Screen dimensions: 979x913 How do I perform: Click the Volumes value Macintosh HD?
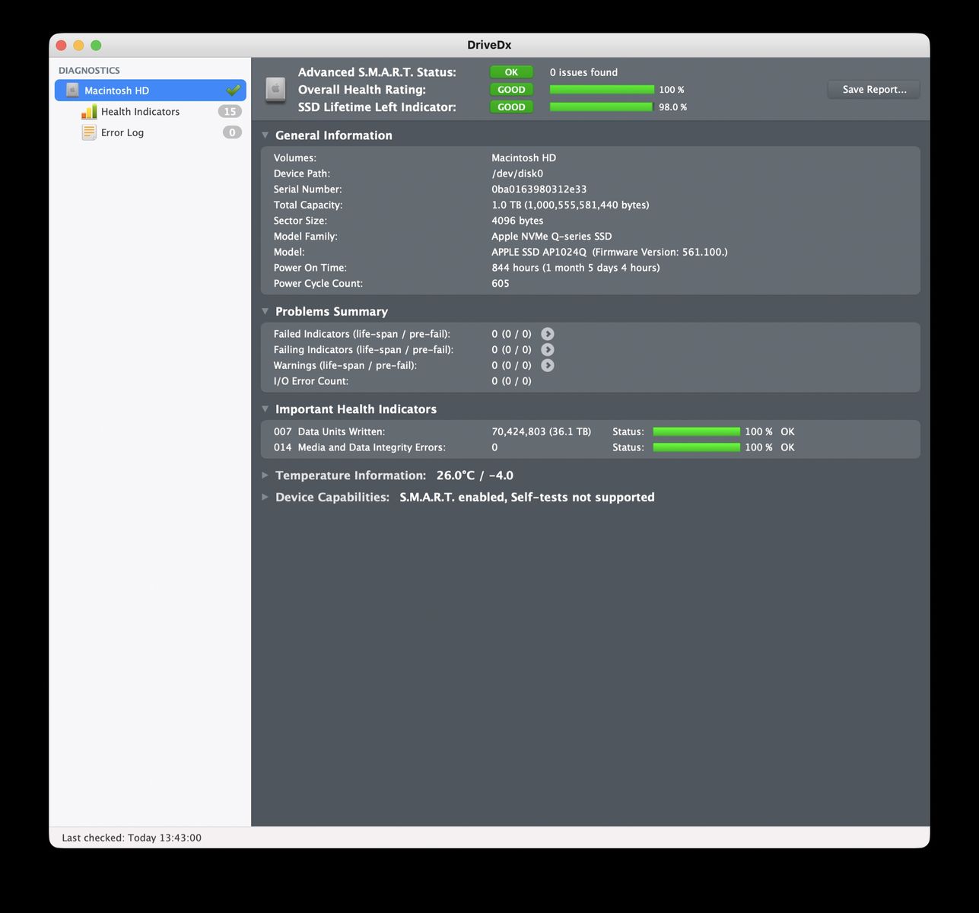(523, 158)
